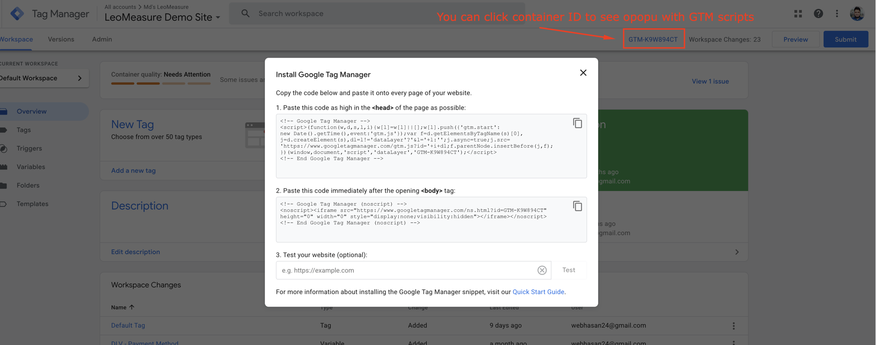Open Folders in the sidebar
Viewport: 876px width, 345px height.
pos(28,185)
